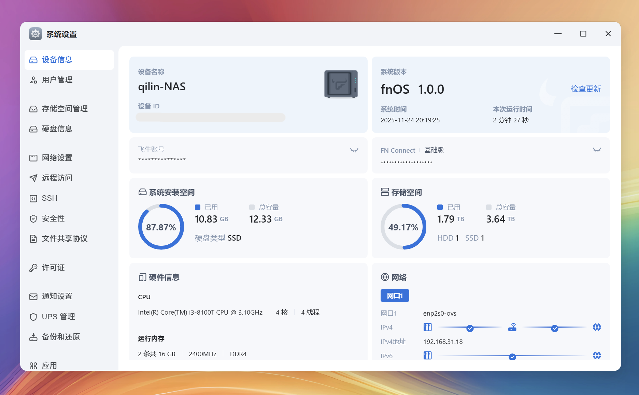Click the interface name enp2s0-ovs
This screenshot has width=639, height=395.
440,314
